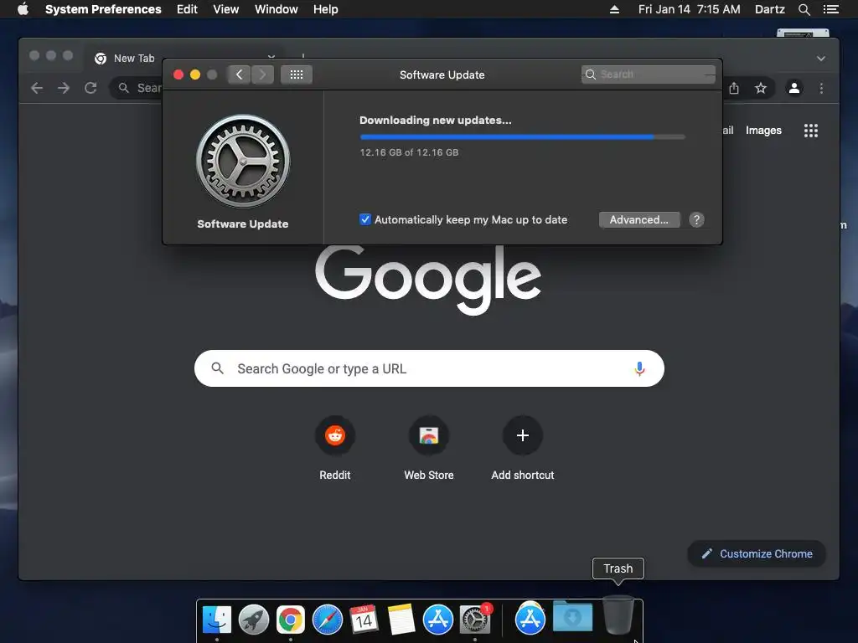Start voice search with the microphone
The height and width of the screenshot is (643, 858).
(639, 368)
